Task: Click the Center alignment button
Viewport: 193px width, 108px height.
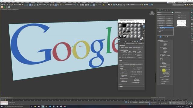Action: [x=167, y=79]
